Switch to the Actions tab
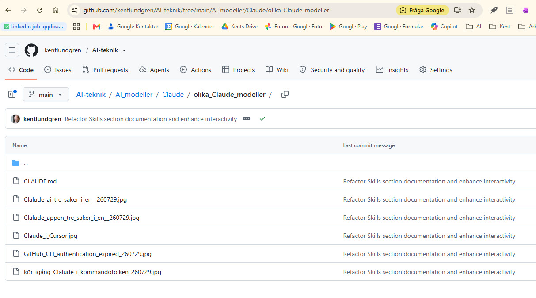This screenshot has height=298, width=536. 196,70
